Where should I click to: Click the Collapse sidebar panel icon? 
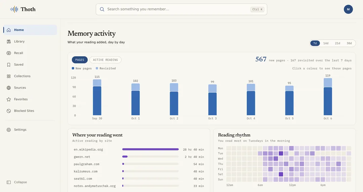[x=9, y=182]
